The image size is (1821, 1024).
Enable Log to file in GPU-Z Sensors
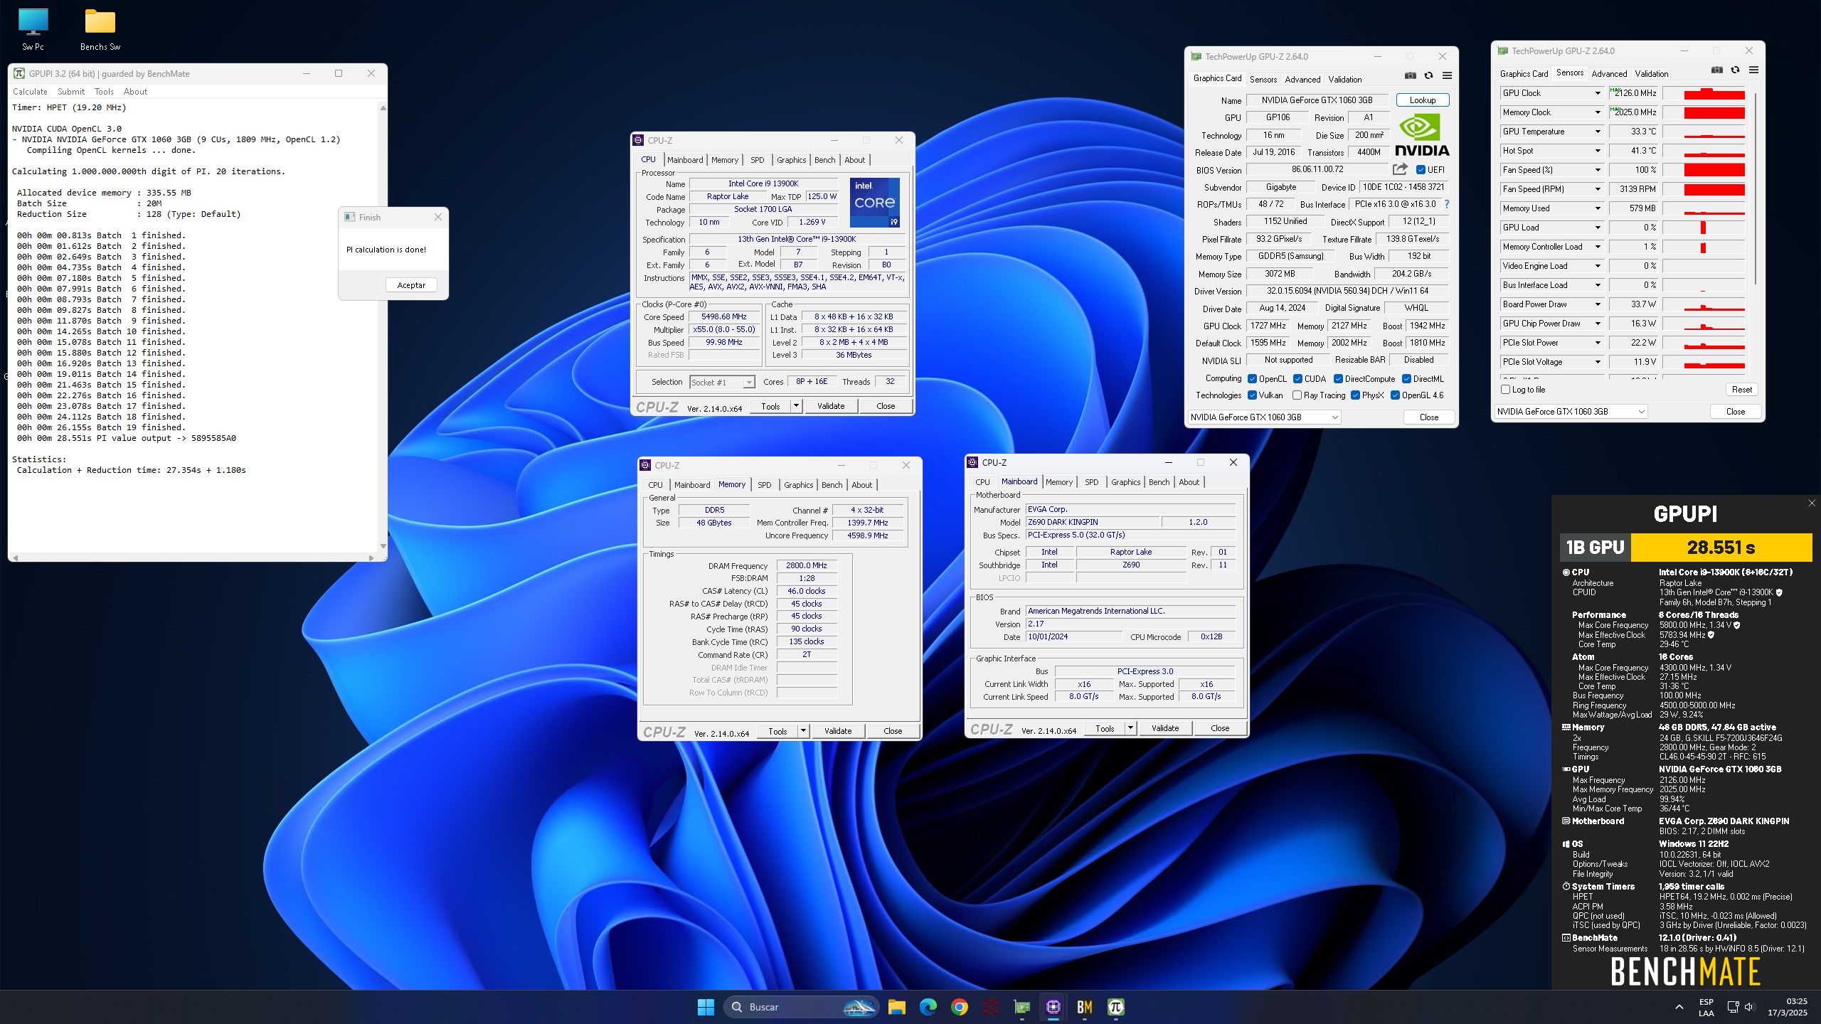click(1505, 390)
